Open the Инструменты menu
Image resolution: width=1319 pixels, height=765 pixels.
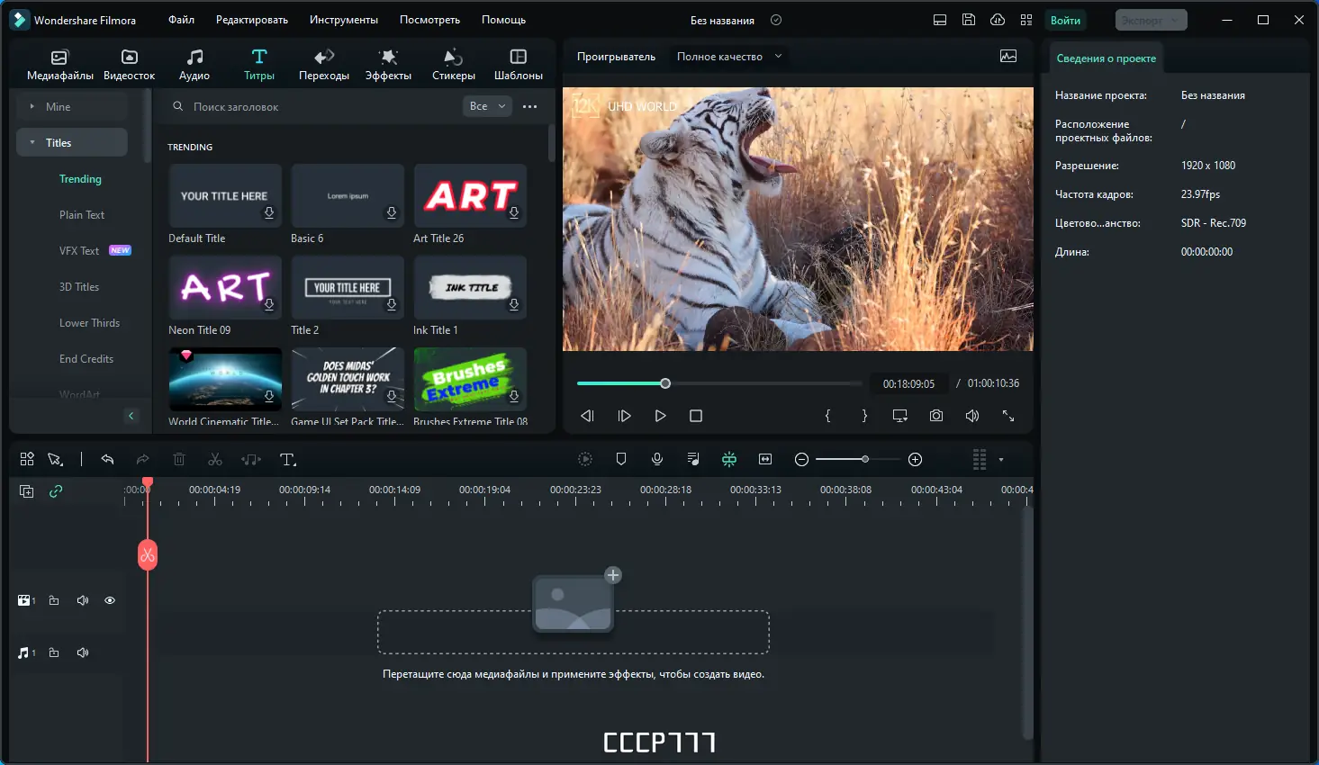[346, 19]
